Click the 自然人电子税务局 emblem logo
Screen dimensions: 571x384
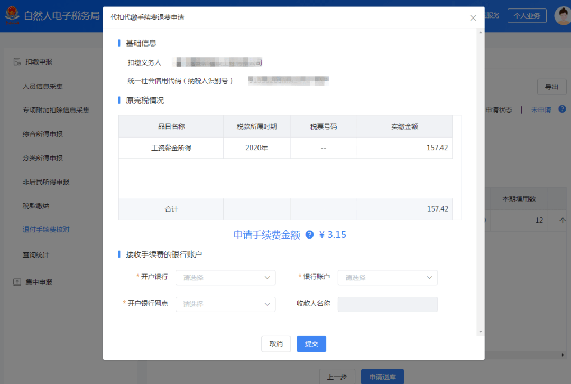12,15
